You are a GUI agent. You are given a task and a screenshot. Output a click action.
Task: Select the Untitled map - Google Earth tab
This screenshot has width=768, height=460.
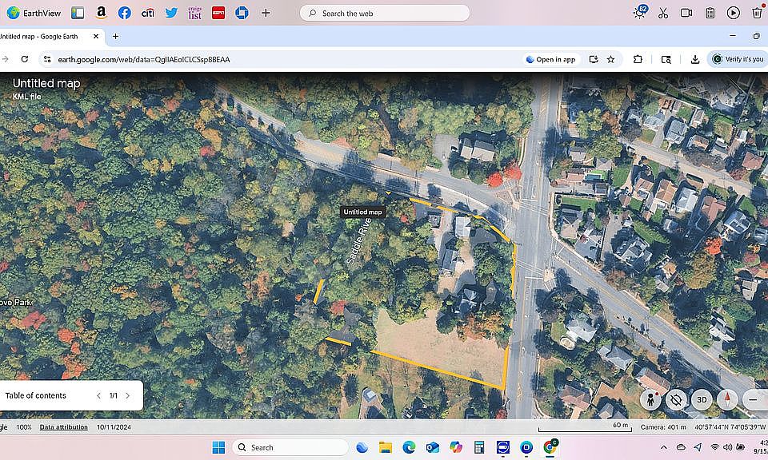[44, 36]
